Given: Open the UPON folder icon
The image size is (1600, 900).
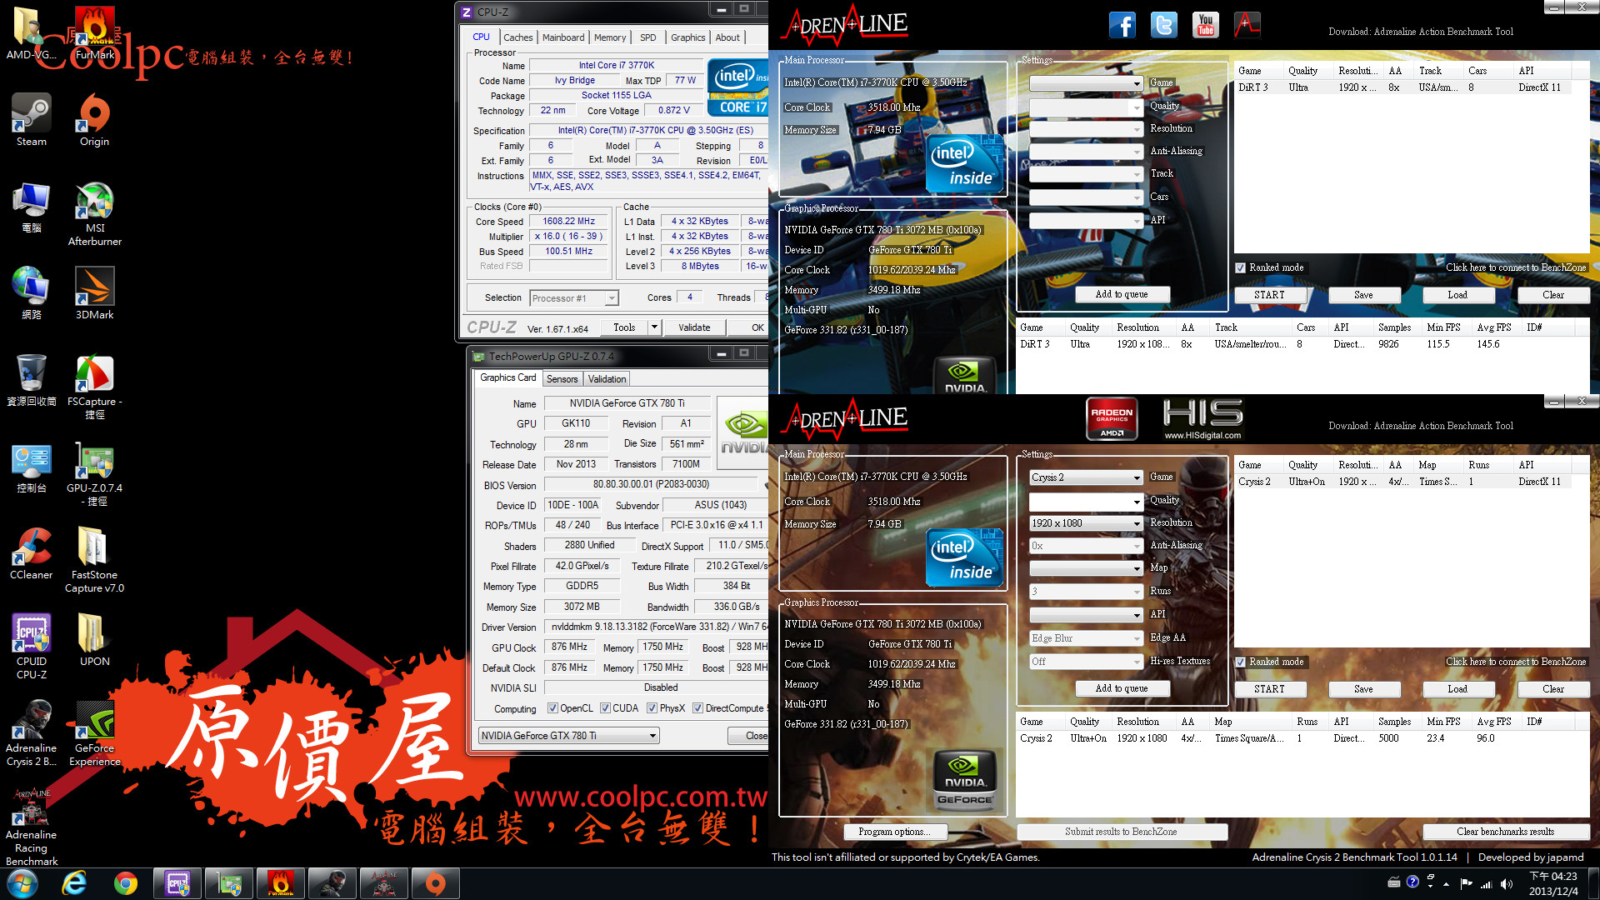Looking at the screenshot, I should [94, 640].
